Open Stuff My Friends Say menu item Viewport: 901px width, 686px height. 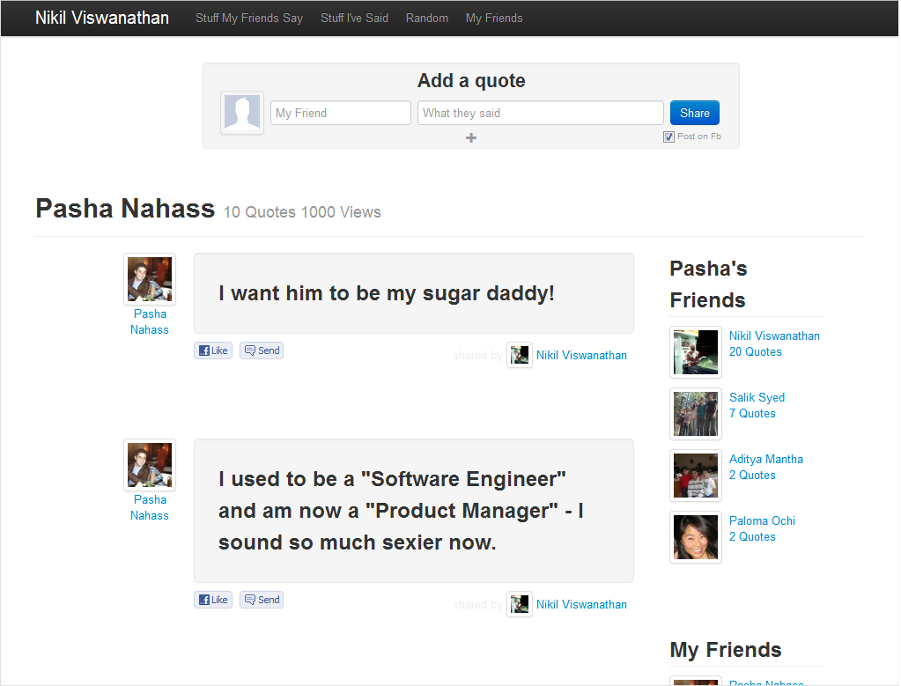(x=249, y=18)
